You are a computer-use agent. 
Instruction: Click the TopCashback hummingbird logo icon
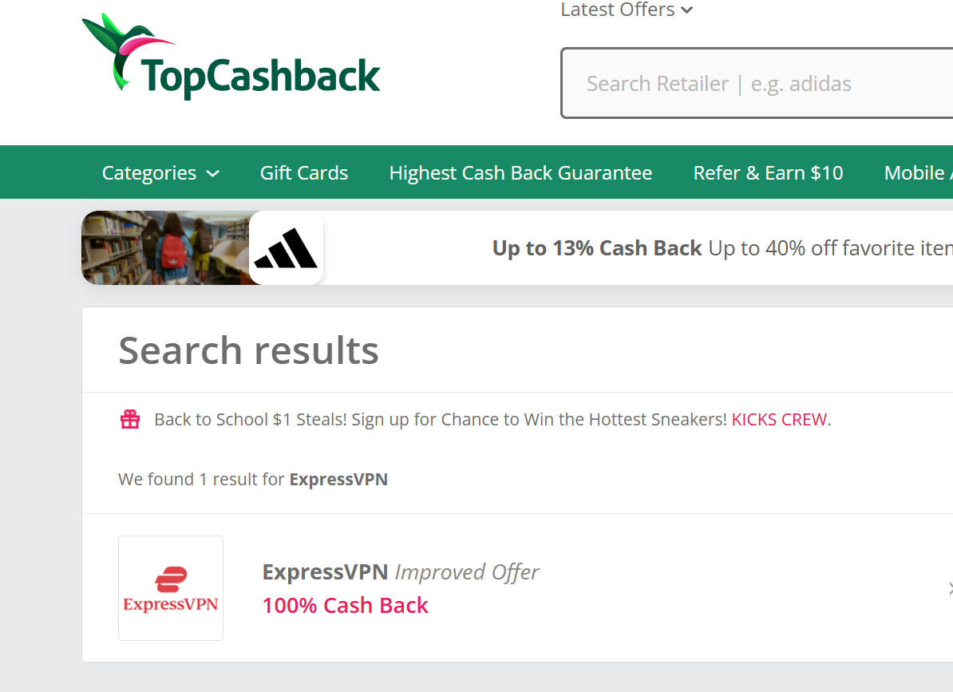click(x=125, y=52)
